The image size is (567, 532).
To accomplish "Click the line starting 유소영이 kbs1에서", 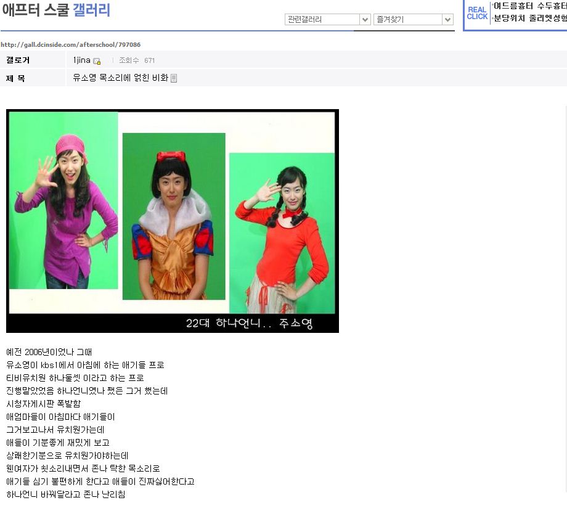I will click(85, 365).
